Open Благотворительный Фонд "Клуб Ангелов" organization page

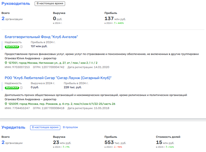41,37
